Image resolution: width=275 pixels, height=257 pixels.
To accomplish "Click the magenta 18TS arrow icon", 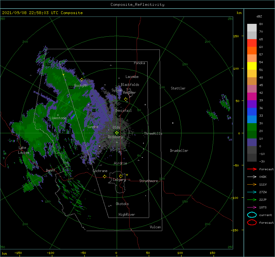I will pos(252,207).
